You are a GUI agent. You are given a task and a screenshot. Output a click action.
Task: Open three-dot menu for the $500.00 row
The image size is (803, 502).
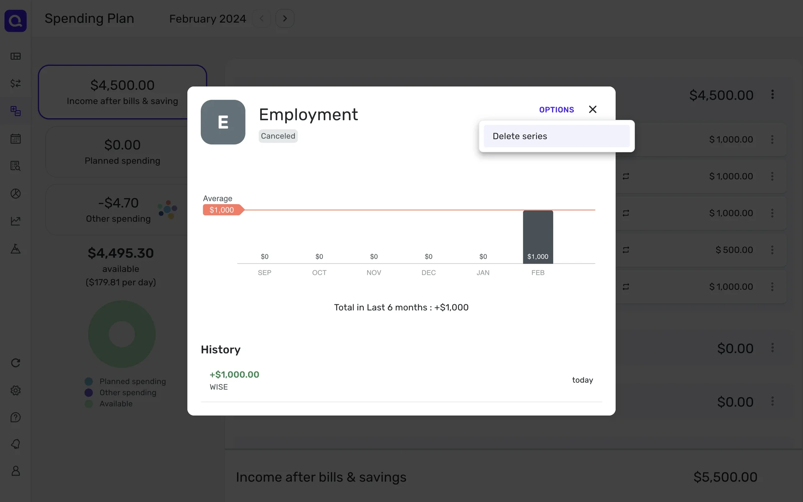pyautogui.click(x=772, y=250)
